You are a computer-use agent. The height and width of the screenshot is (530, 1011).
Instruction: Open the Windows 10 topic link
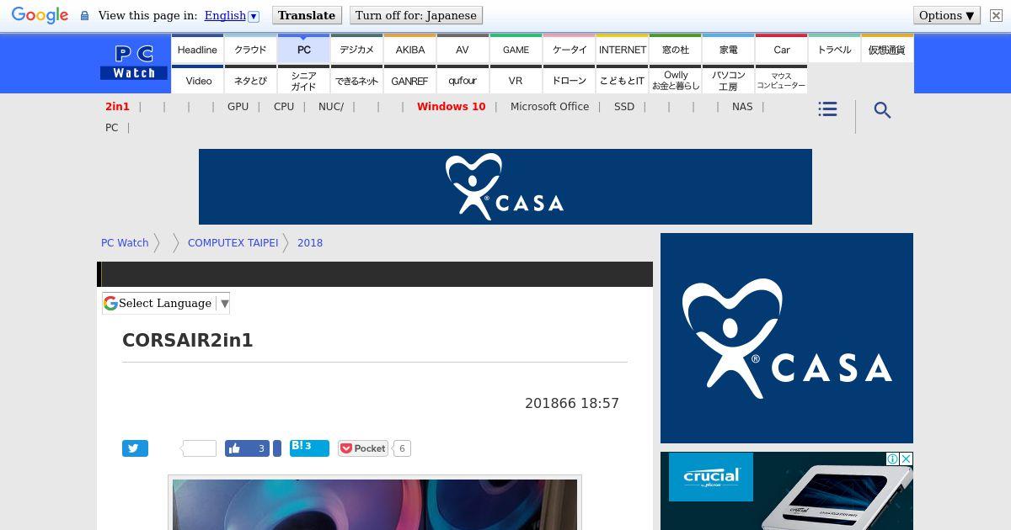pyautogui.click(x=452, y=107)
